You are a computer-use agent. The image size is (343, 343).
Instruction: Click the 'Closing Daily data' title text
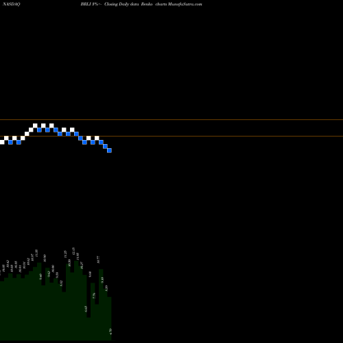click(x=121, y=4)
